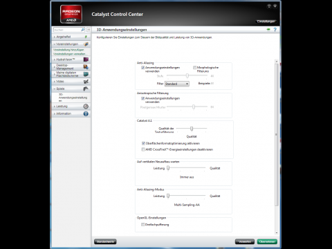Open the Filter Standard dropdown
Screen dimensions: 332x249
pos(177,84)
